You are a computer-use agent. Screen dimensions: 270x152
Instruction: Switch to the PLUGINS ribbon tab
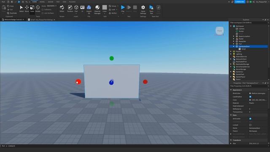click(72, 2)
